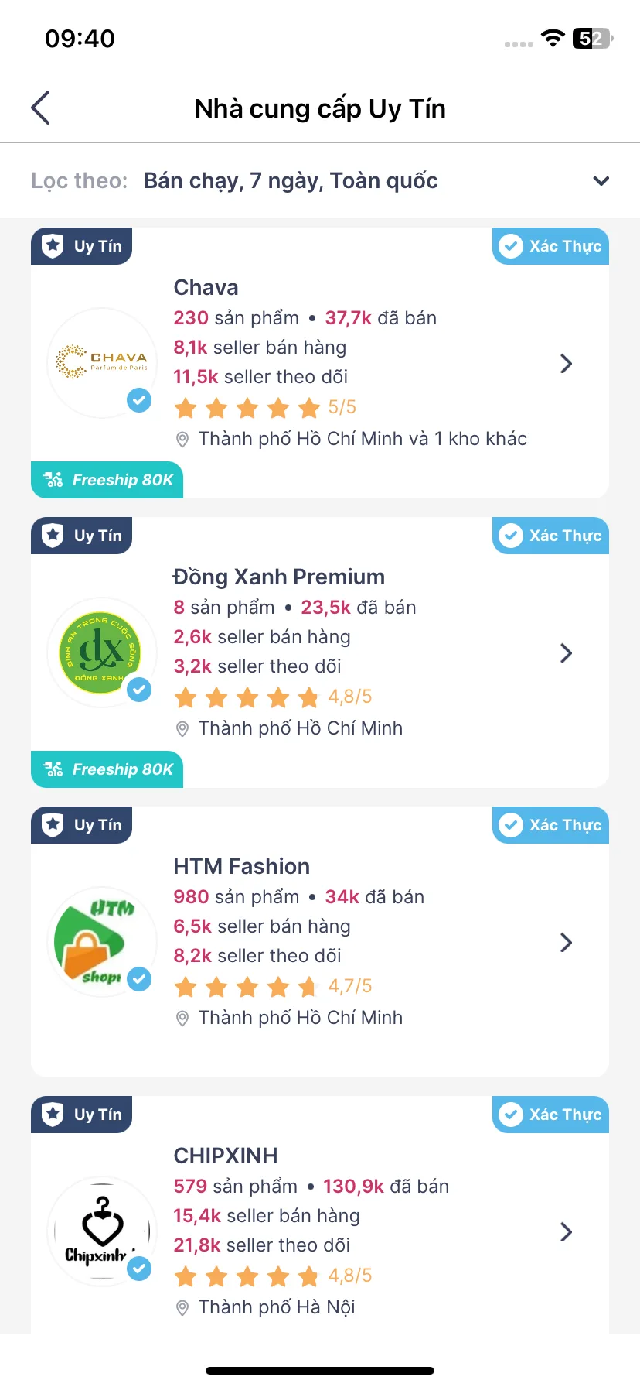Click Xác Thực badge on HTM Fashion
This screenshot has width=640, height=1387.
(550, 825)
